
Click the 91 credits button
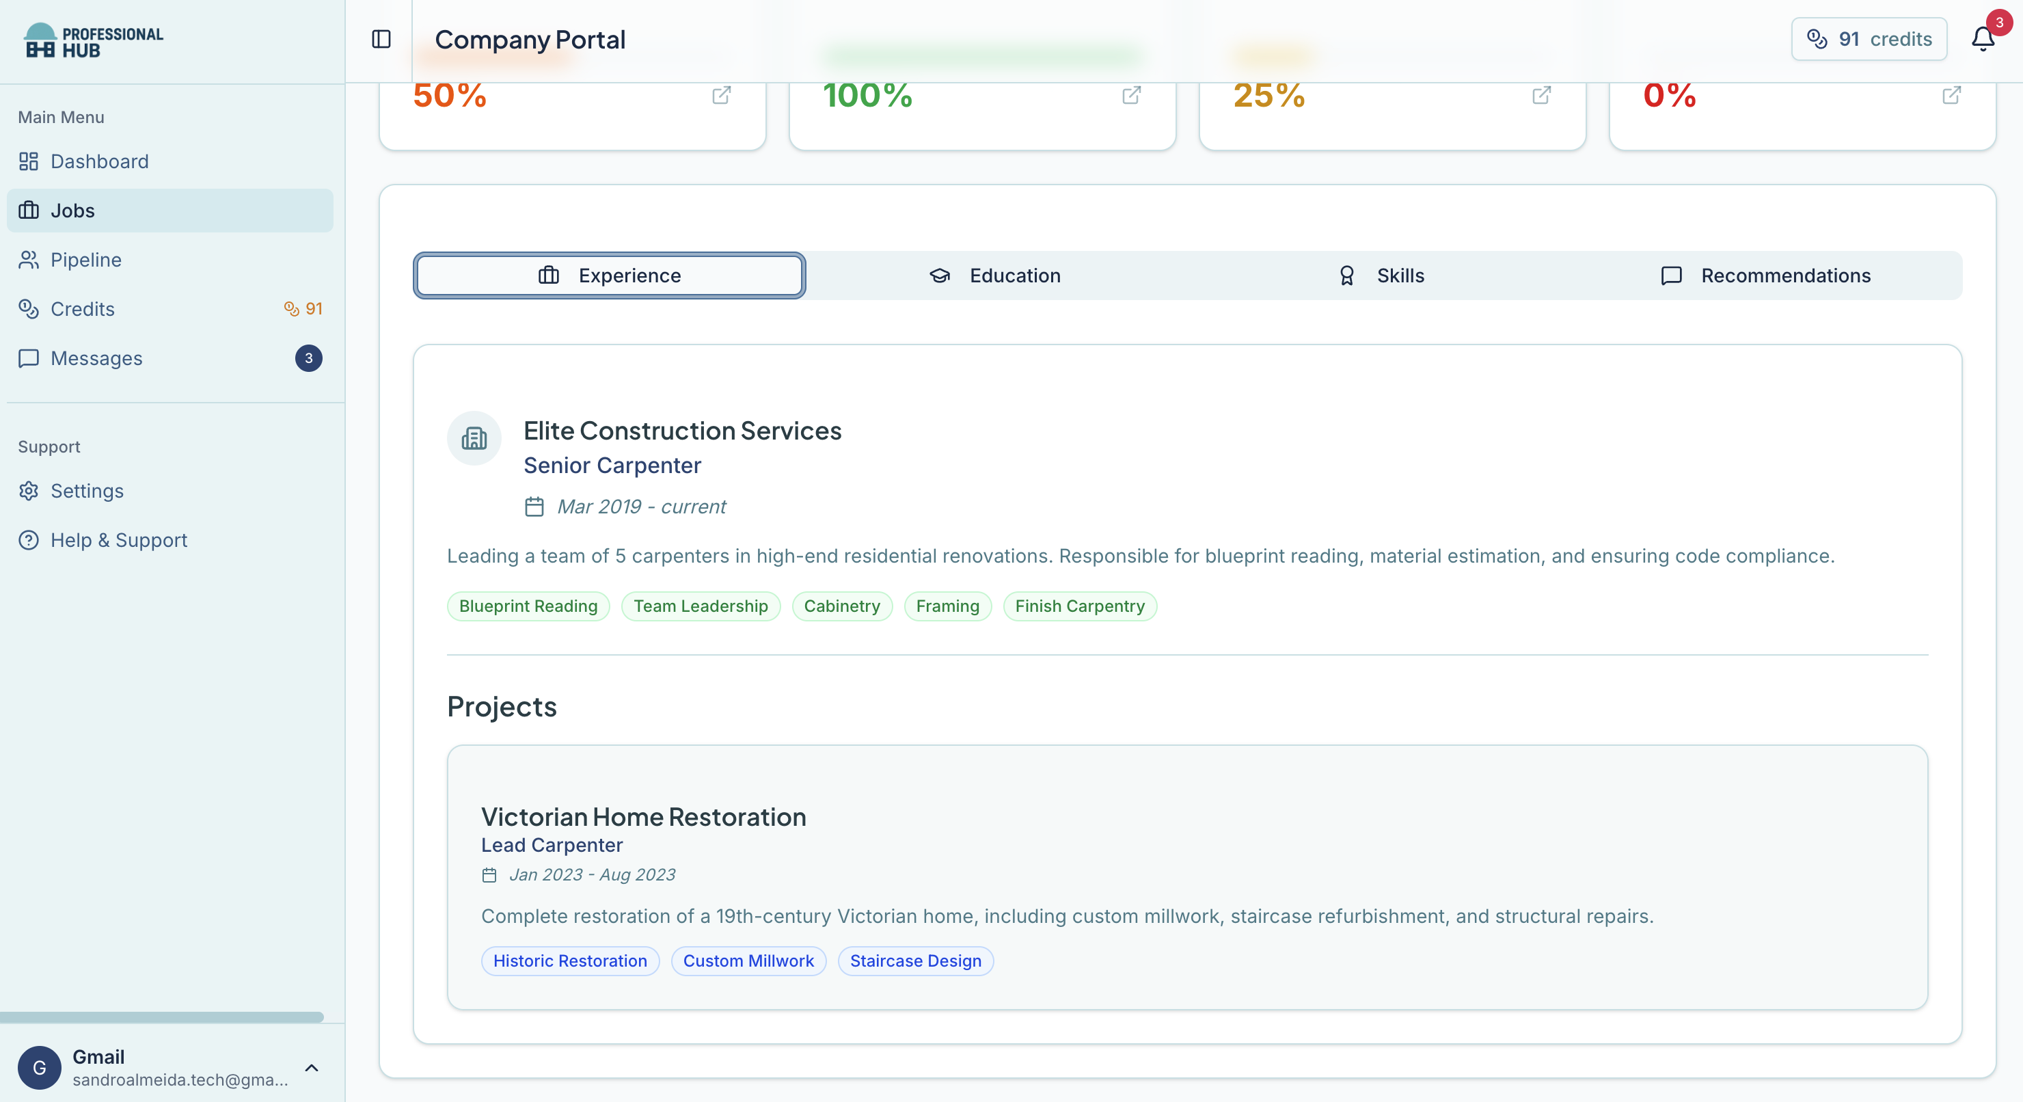pyautogui.click(x=1869, y=39)
